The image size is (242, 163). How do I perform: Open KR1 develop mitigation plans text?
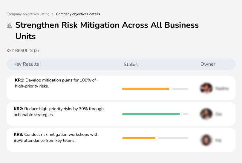pyautogui.click(x=55, y=83)
